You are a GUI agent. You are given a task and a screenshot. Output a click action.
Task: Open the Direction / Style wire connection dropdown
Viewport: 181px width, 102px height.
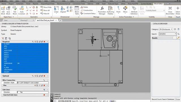click(x=33, y=83)
